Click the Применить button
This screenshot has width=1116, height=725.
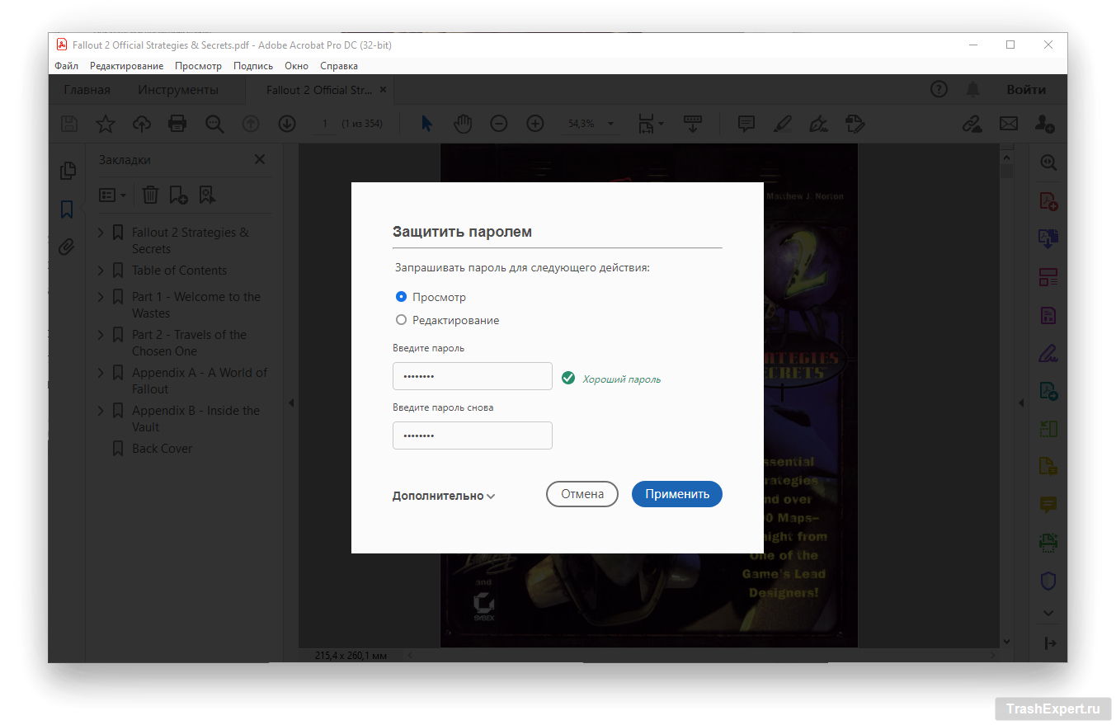tap(677, 494)
